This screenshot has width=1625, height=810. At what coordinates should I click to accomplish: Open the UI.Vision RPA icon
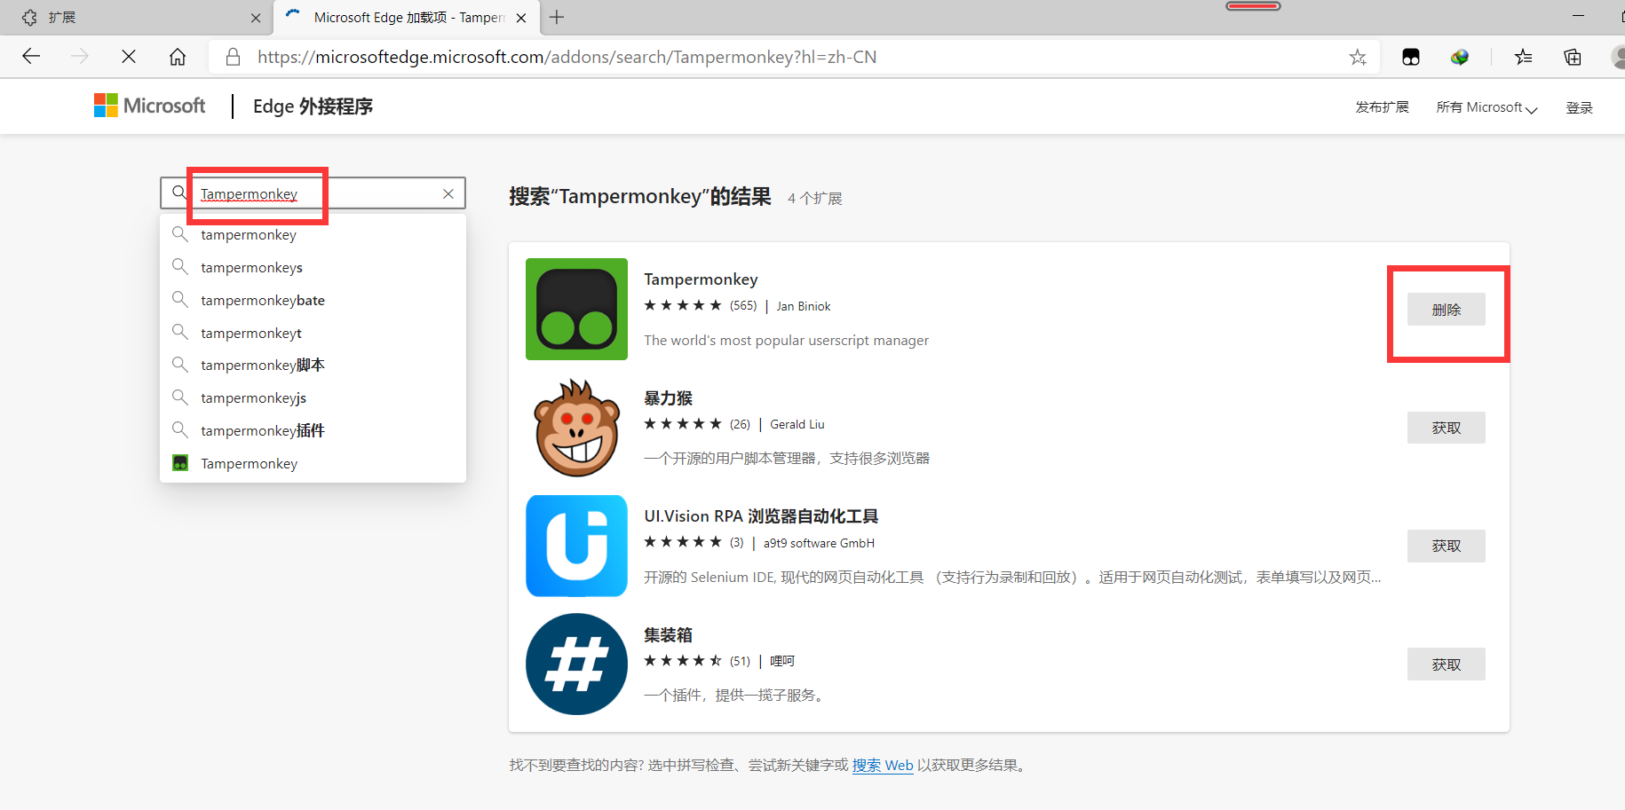[576, 546]
